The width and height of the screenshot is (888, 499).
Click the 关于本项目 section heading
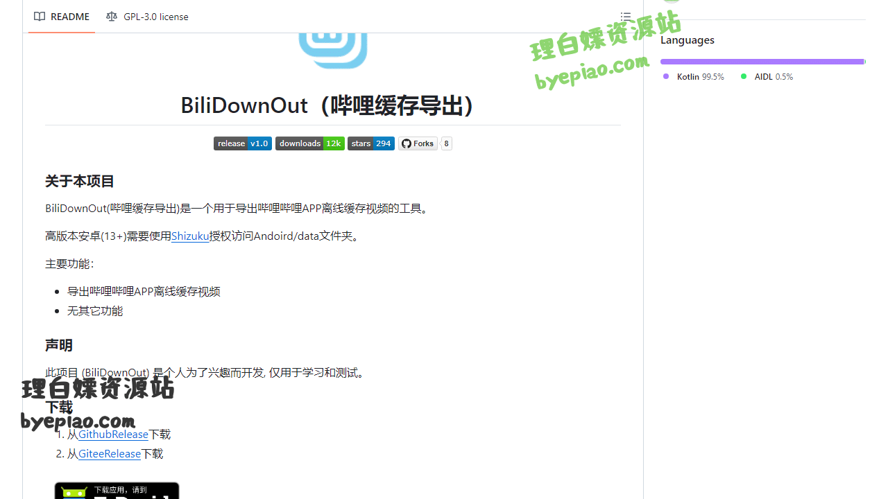[x=80, y=182]
